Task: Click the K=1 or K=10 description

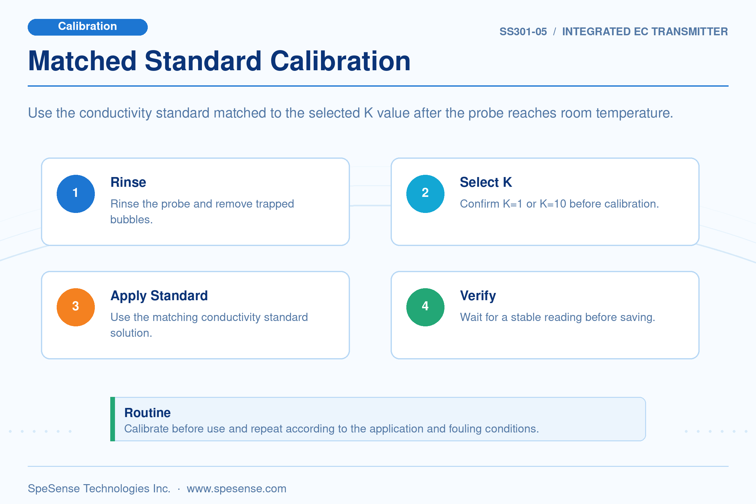Action: tap(559, 204)
